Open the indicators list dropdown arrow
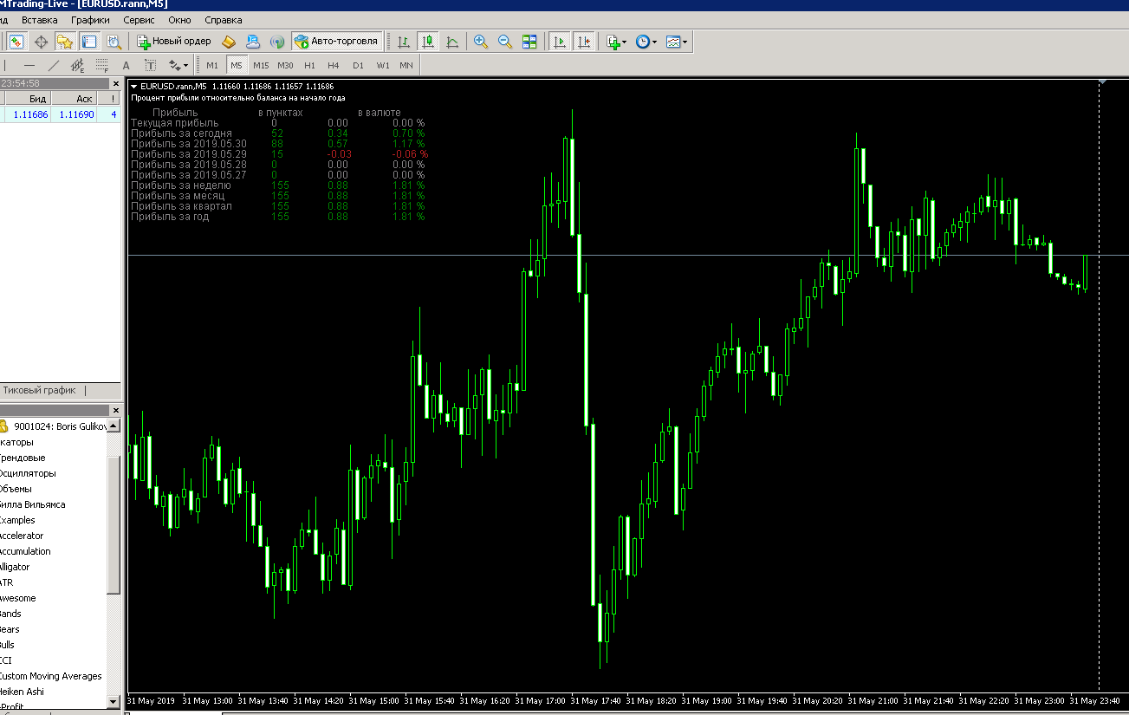The height and width of the screenshot is (715, 1129). (625, 42)
